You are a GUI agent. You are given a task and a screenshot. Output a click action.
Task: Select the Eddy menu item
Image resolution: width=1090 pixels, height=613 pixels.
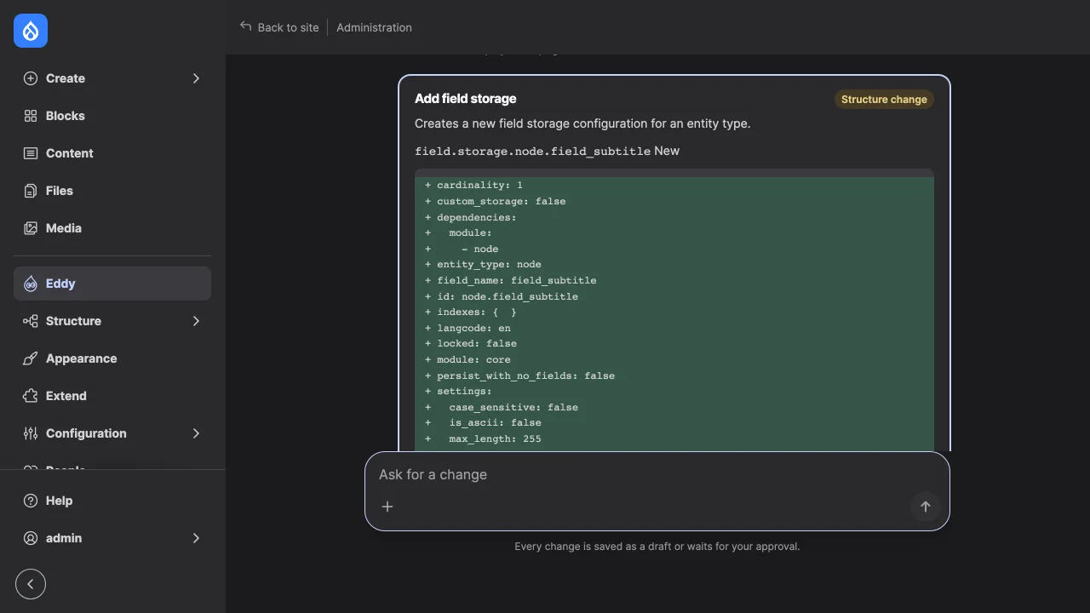click(112, 284)
